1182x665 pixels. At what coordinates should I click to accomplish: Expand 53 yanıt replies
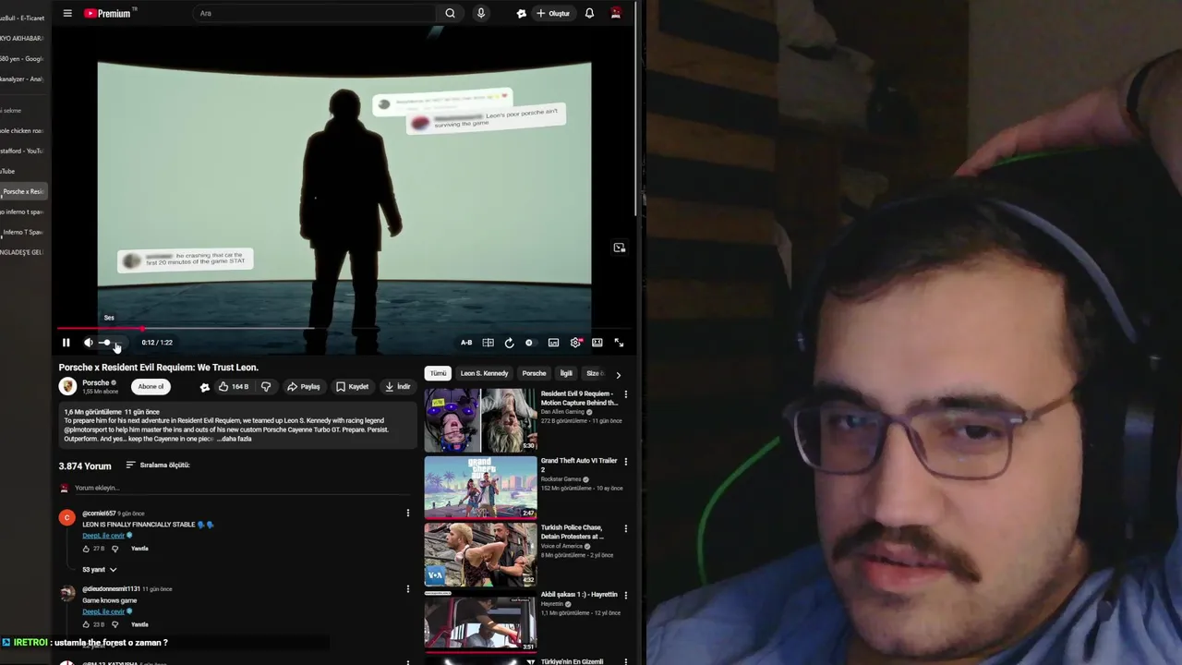100,570
